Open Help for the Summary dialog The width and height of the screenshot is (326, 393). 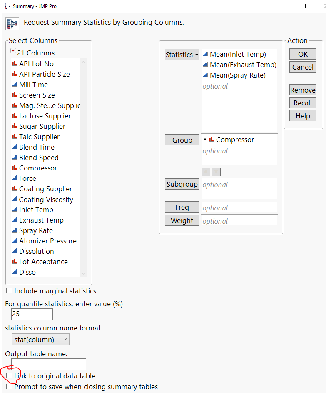pos(303,116)
